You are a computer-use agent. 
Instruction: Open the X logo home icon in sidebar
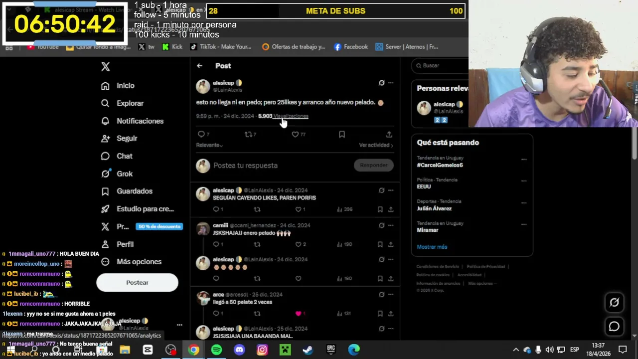coord(105,66)
